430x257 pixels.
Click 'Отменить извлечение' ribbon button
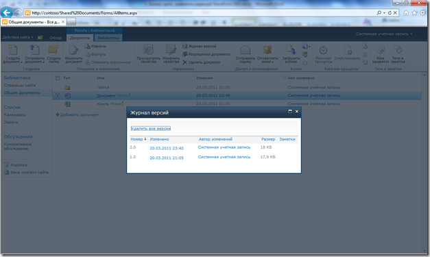108,62
